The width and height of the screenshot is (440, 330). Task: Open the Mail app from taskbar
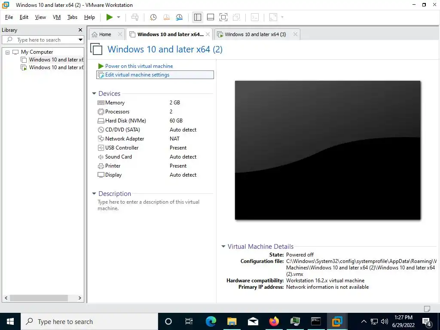coord(253,321)
